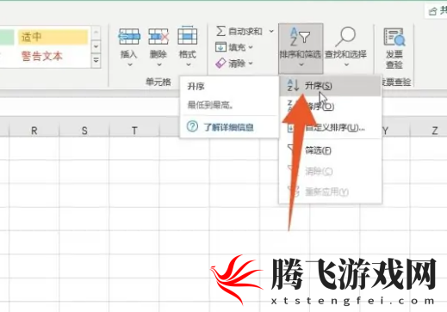Screen dimensions: 447x312
Task: Click the invoice check (发票查验) icon
Action: tap(394, 37)
